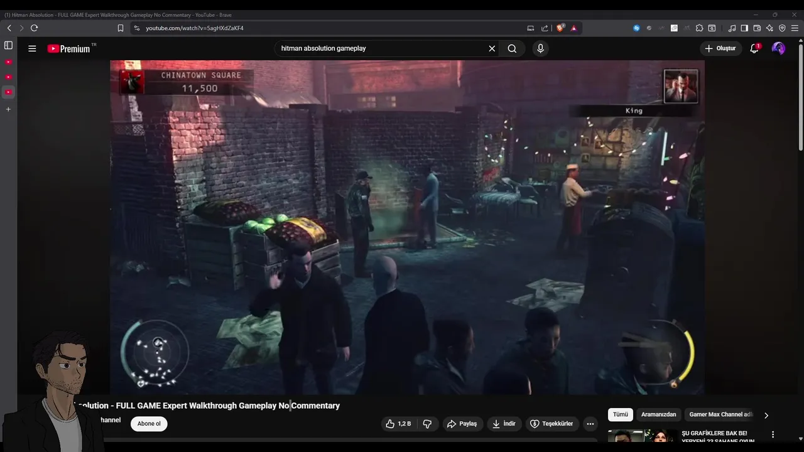The height and width of the screenshot is (452, 804).
Task: Share the video using Paylaş
Action: click(462, 424)
